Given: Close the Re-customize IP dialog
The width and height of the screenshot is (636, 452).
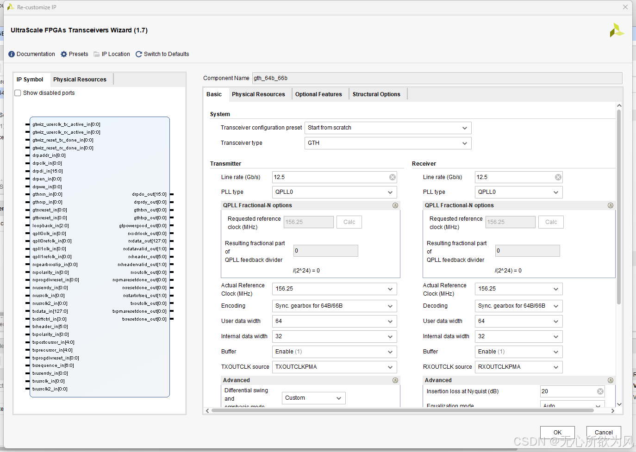Looking at the screenshot, I should pyautogui.click(x=625, y=7).
